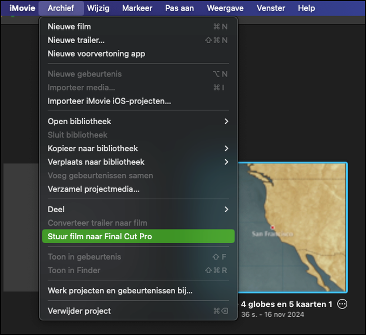Open the Weergave menu
The image size is (366, 335).
click(225, 8)
